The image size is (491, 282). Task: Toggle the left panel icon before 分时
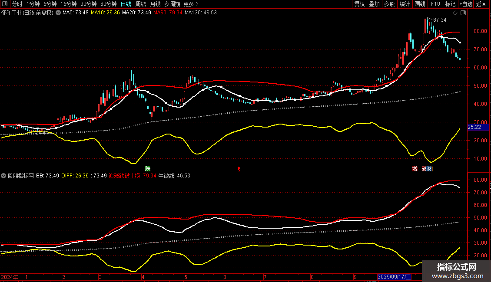click(5, 4)
